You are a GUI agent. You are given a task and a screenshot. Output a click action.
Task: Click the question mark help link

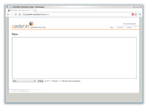tap(136, 28)
